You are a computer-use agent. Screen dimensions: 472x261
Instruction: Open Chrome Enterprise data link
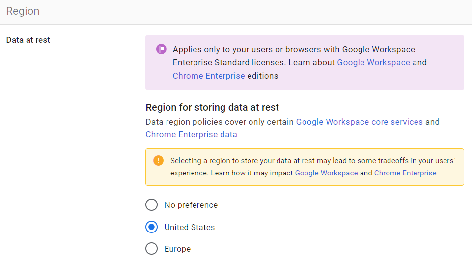[x=191, y=134]
